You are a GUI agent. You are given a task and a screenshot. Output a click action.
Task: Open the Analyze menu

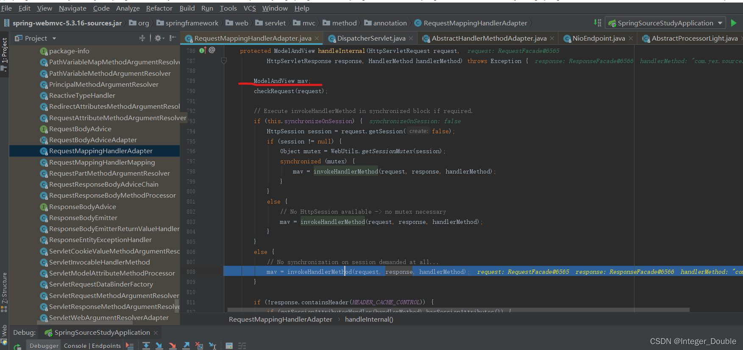point(128,8)
